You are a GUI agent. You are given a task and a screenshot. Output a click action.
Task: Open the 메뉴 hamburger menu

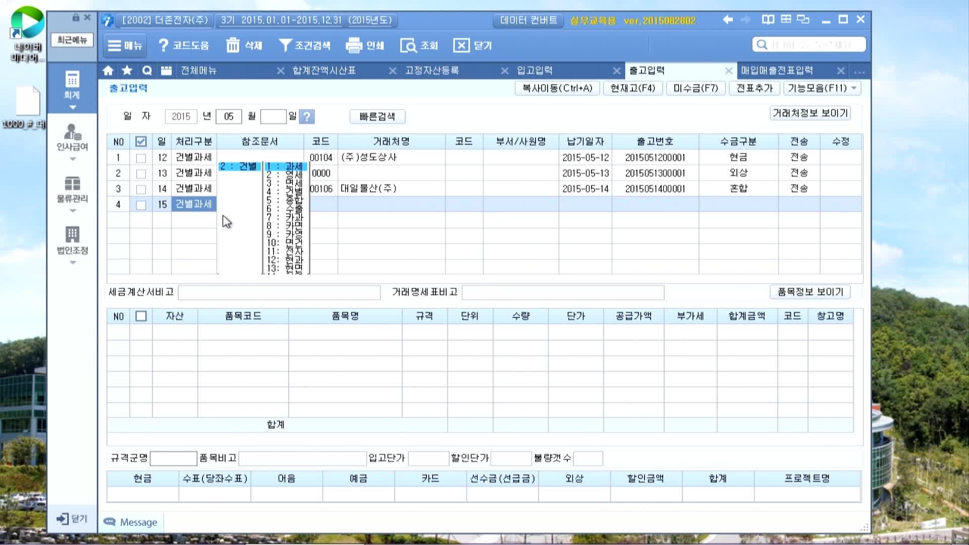[x=125, y=46]
